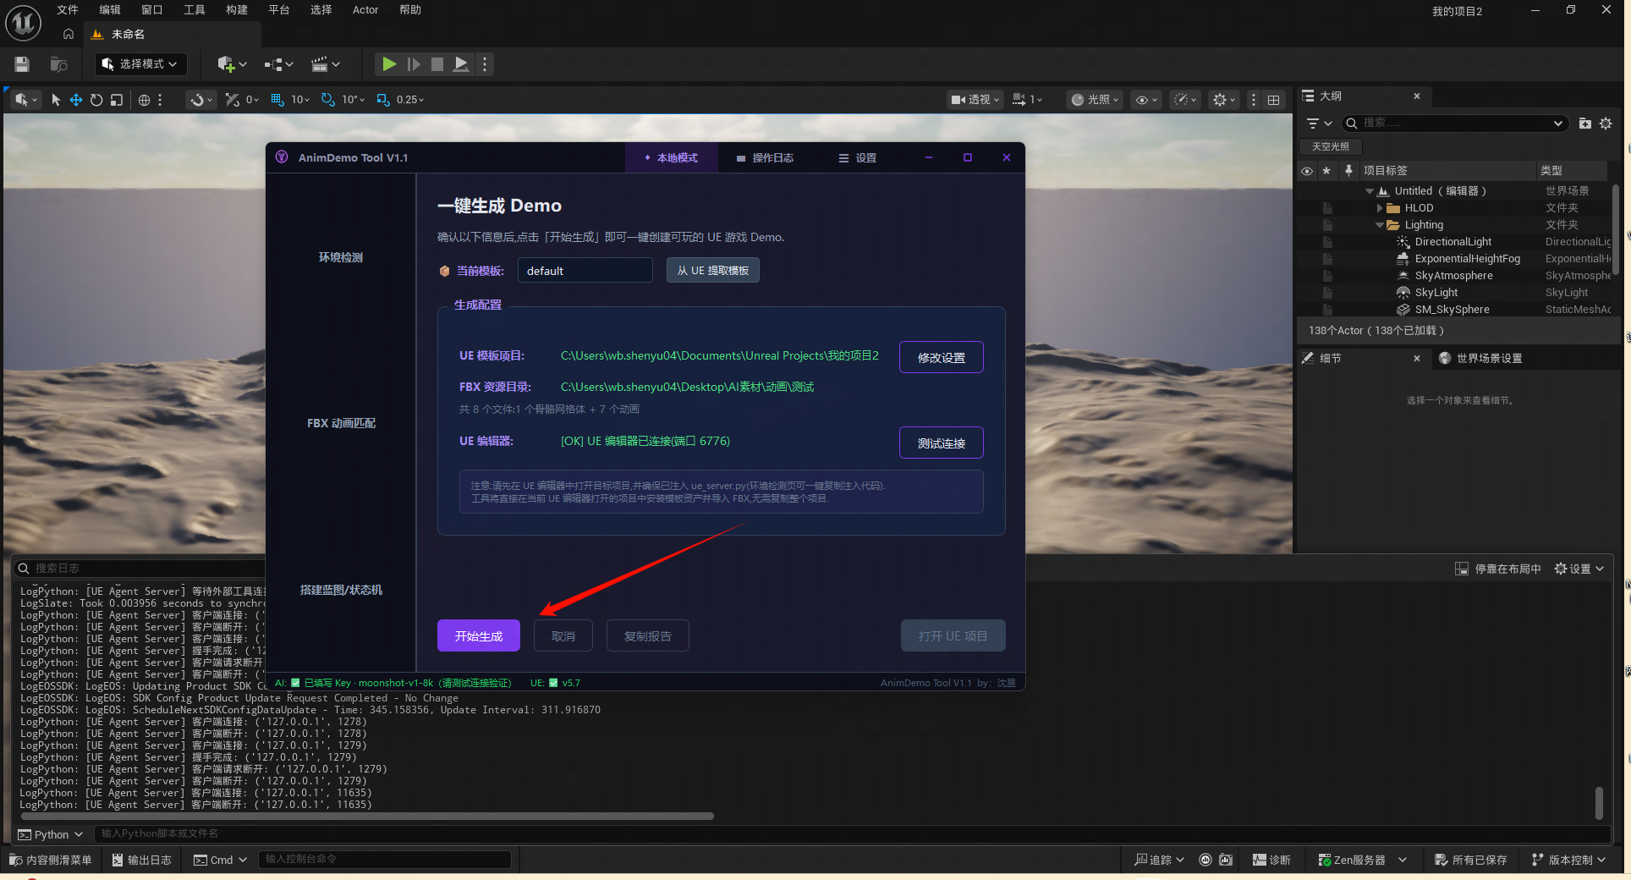Viewport: 1631px width, 880px height.
Task: Expand the HLOD folder in outliner
Action: [1379, 208]
